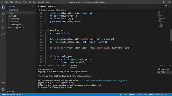
Task: Change language mode Python in status bar
Action: pyautogui.click(x=151, y=95)
